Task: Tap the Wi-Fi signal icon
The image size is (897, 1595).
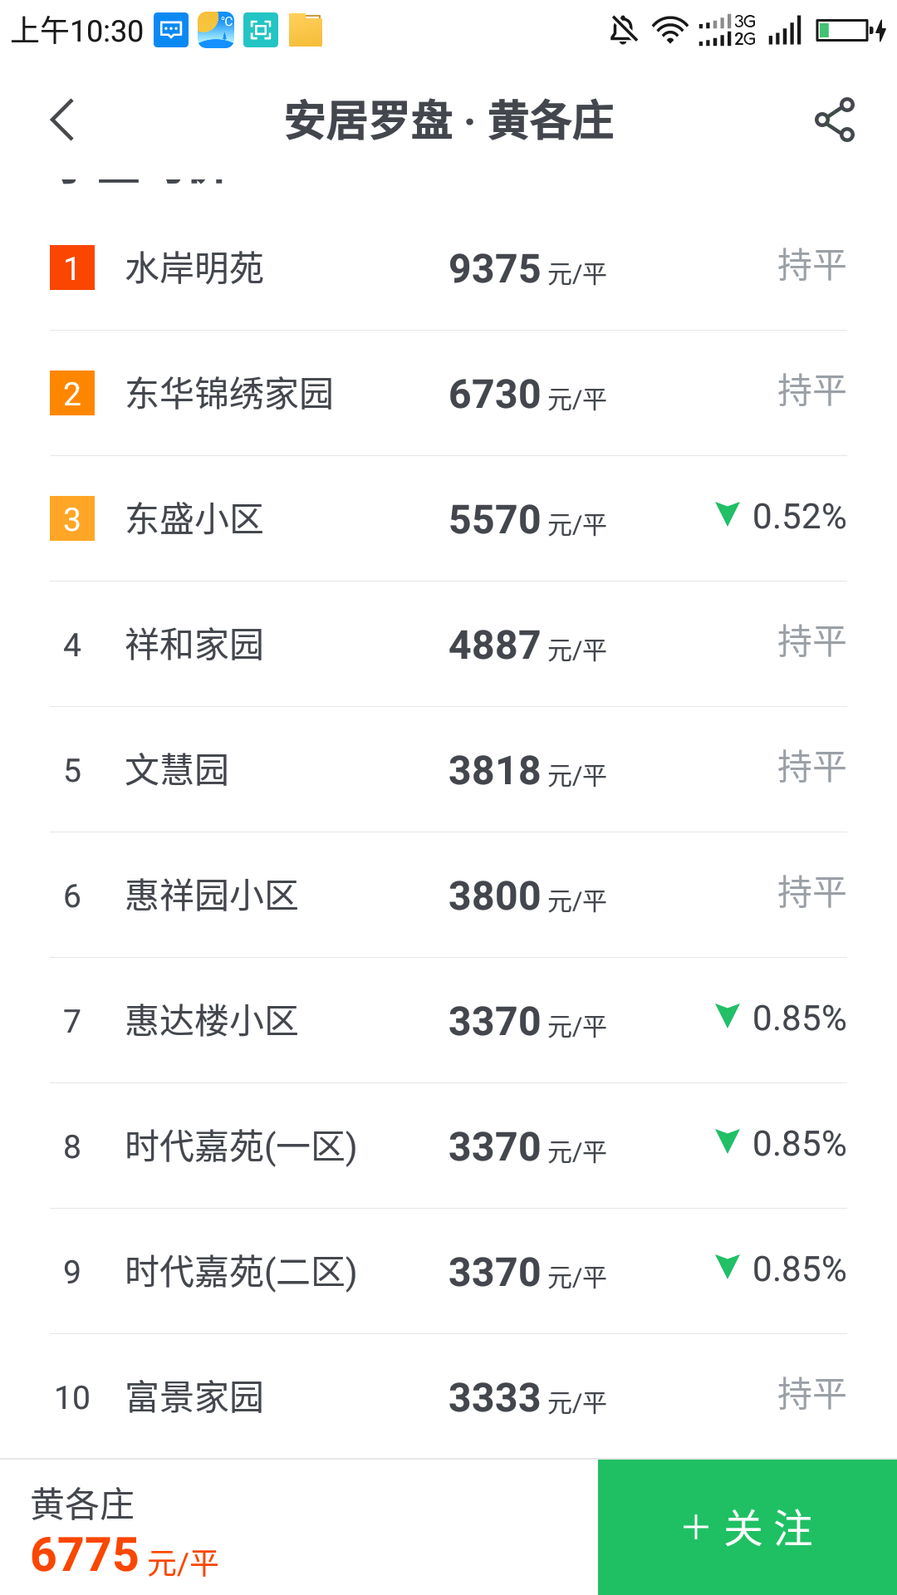Action: [669, 31]
